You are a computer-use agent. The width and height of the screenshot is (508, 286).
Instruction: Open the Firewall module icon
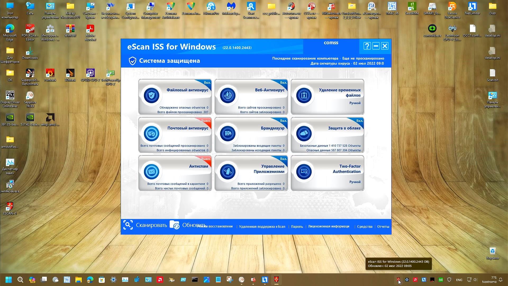click(x=228, y=133)
